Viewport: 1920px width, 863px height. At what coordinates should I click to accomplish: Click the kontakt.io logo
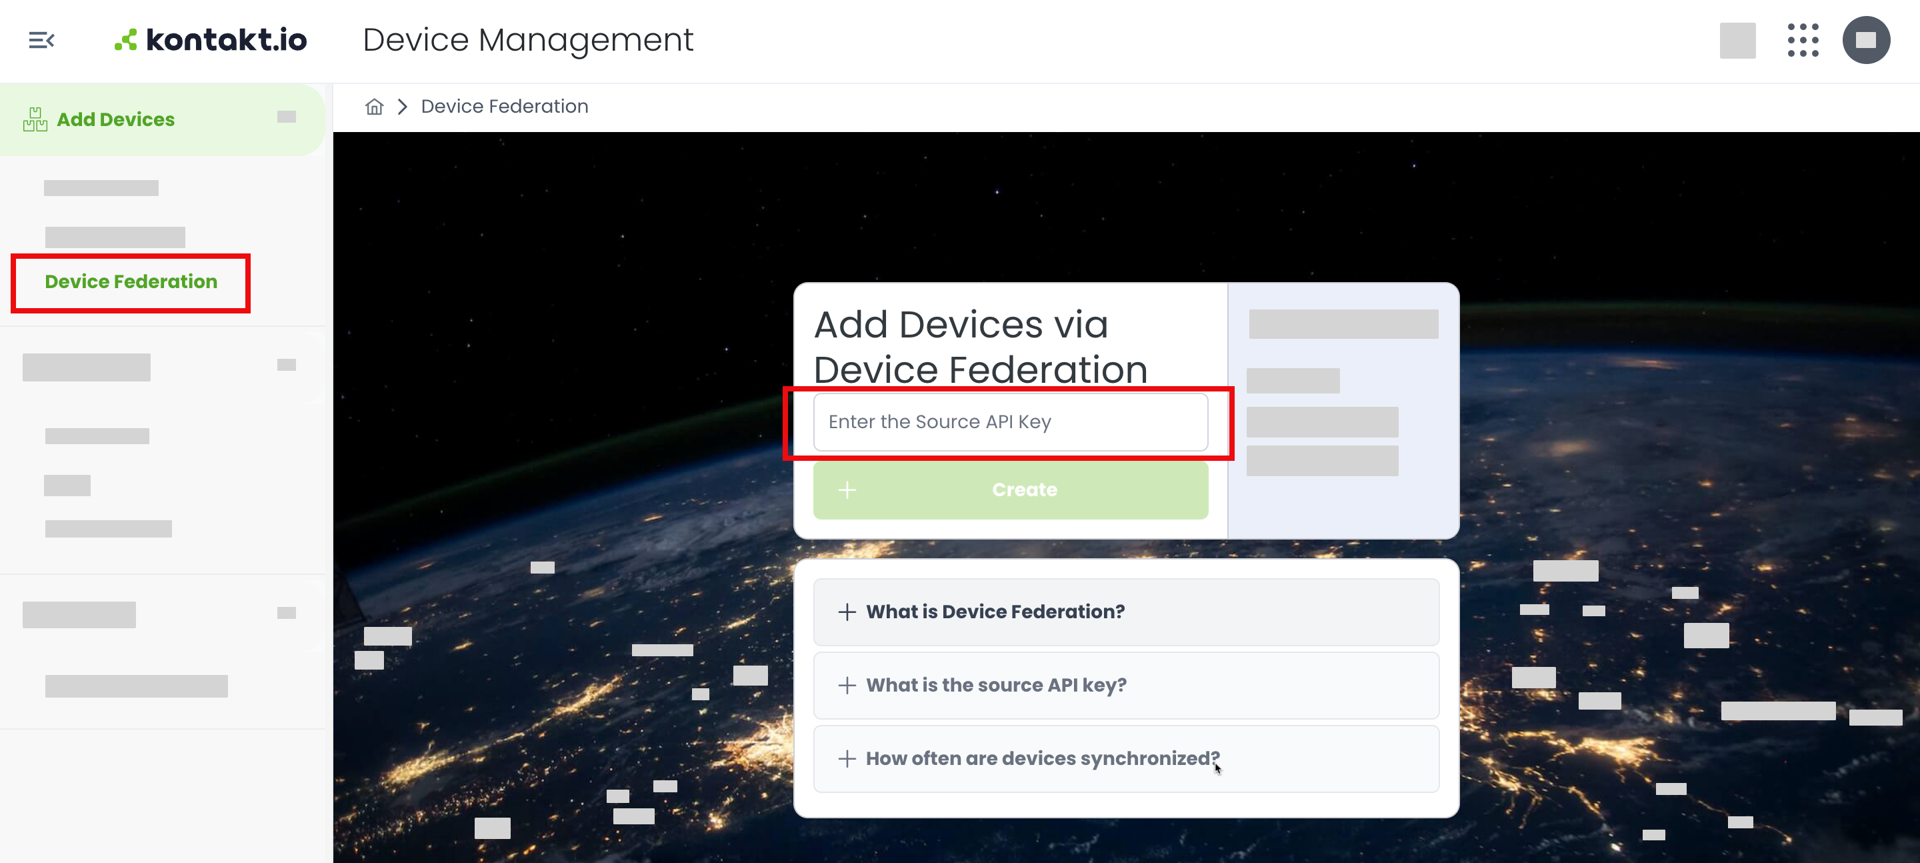[x=211, y=40]
